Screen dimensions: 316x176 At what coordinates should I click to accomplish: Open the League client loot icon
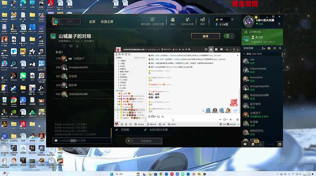[187, 20]
